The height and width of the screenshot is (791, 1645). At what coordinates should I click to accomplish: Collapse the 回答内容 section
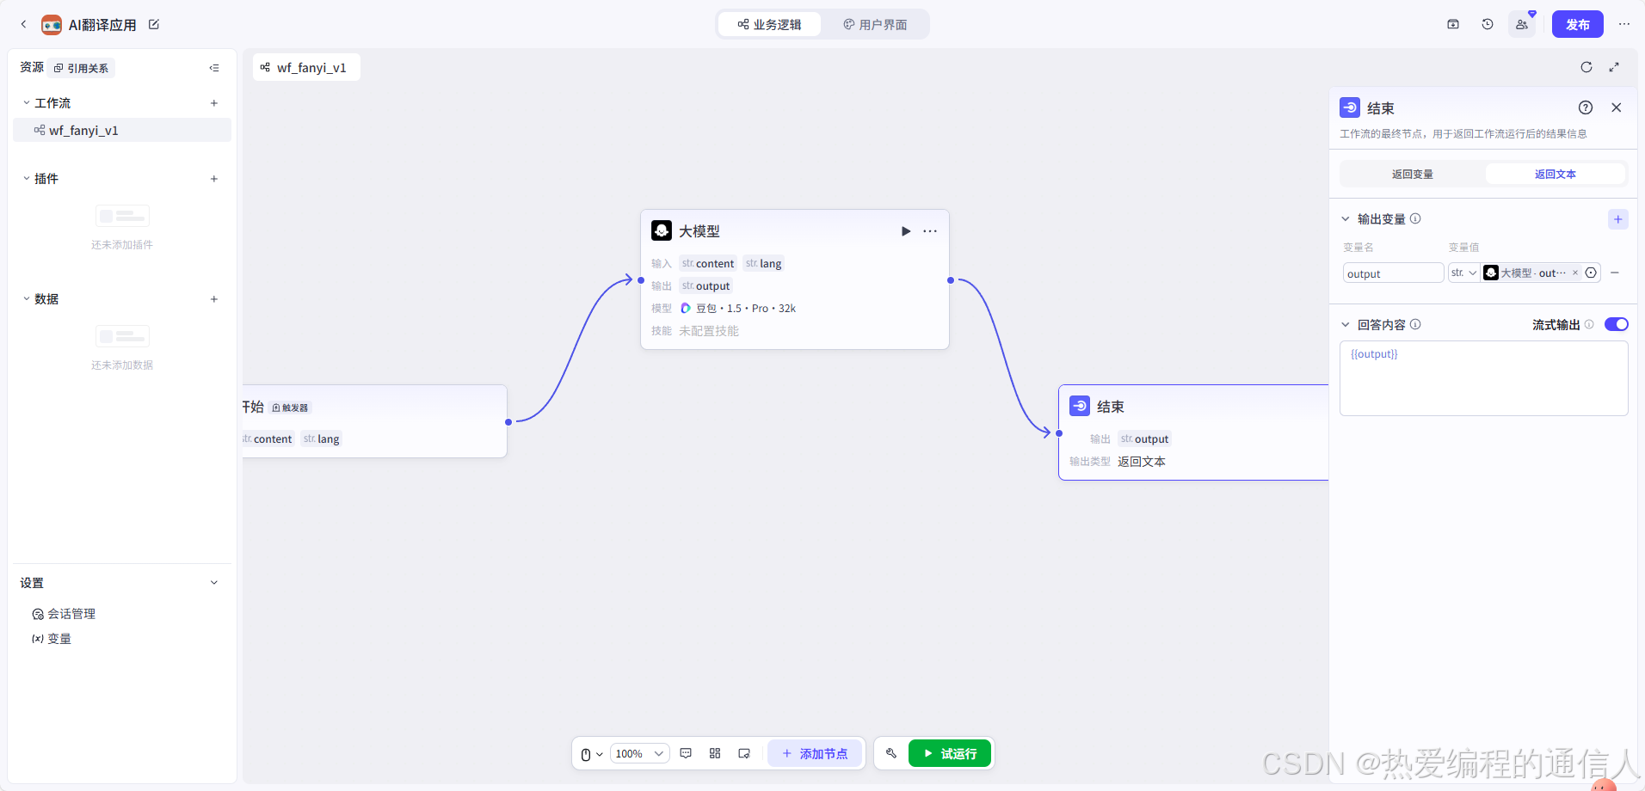pos(1346,325)
